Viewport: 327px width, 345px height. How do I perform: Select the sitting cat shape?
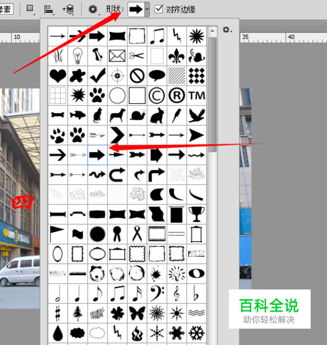[97, 115]
